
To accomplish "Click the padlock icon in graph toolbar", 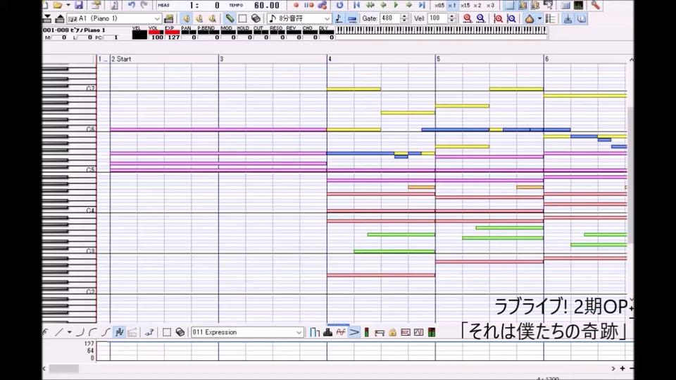I will 392,332.
